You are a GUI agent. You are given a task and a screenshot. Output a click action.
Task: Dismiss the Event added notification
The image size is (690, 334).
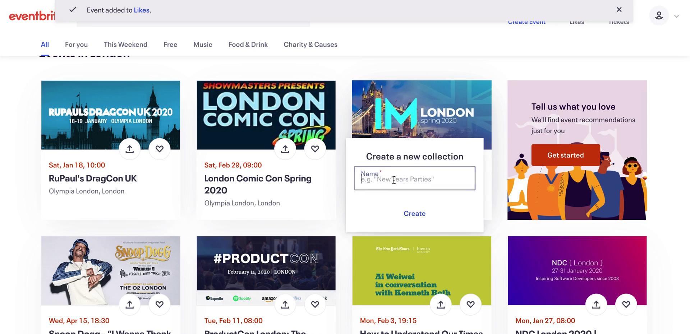coord(619,10)
